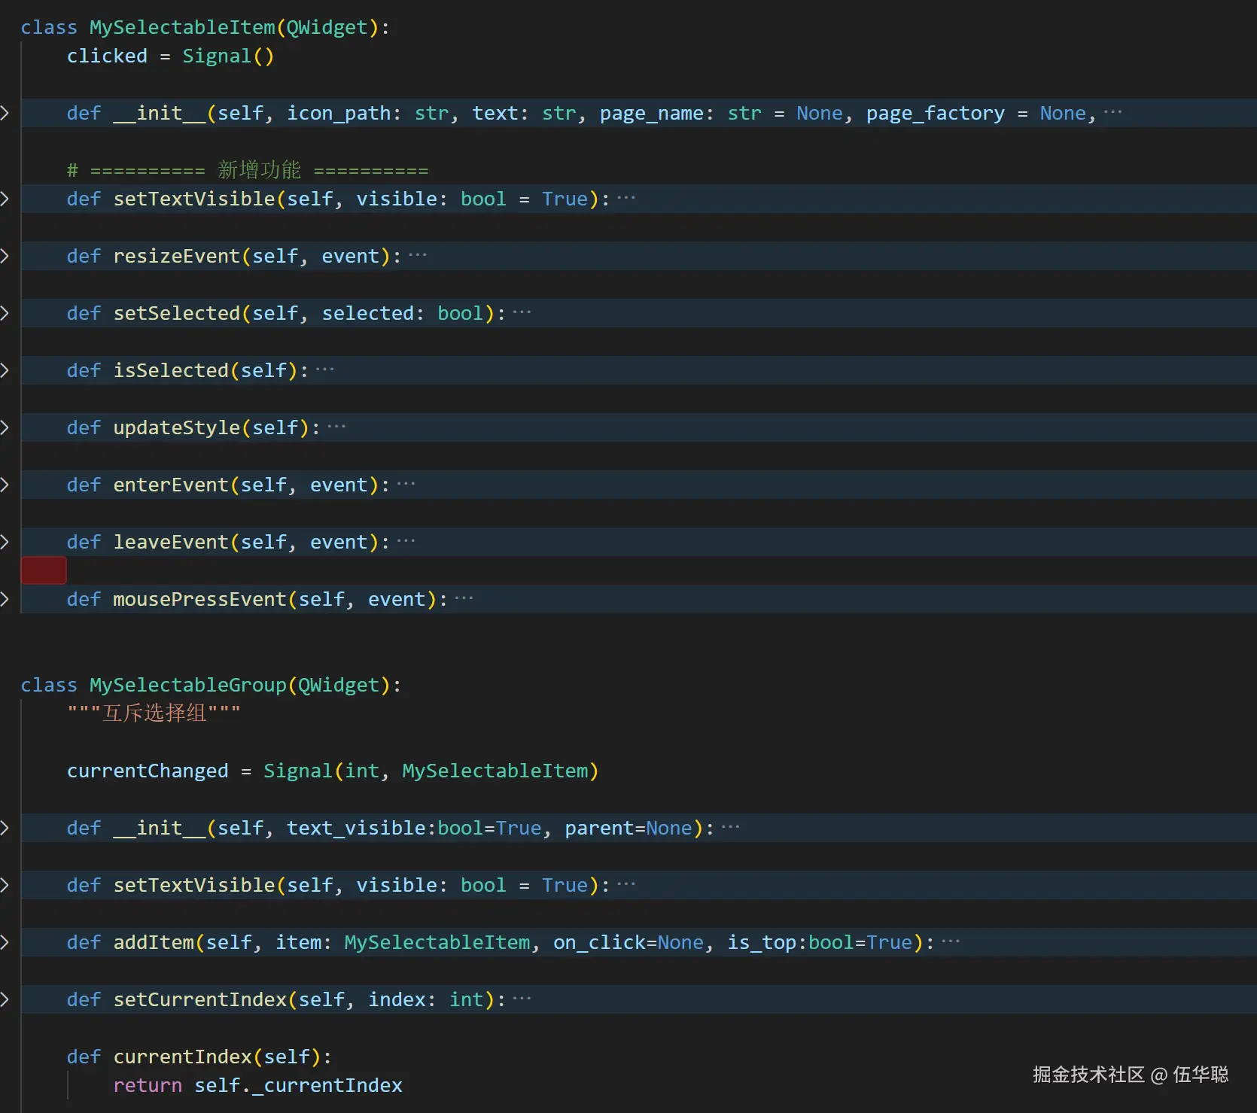Unfold chevron next to resizeEvent method
Screen dimensions: 1257x1113
pyautogui.click(x=5, y=256)
